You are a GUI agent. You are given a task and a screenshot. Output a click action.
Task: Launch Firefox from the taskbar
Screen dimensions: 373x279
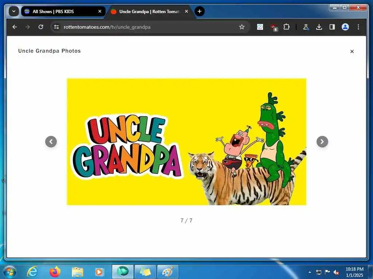pyautogui.click(x=55, y=272)
